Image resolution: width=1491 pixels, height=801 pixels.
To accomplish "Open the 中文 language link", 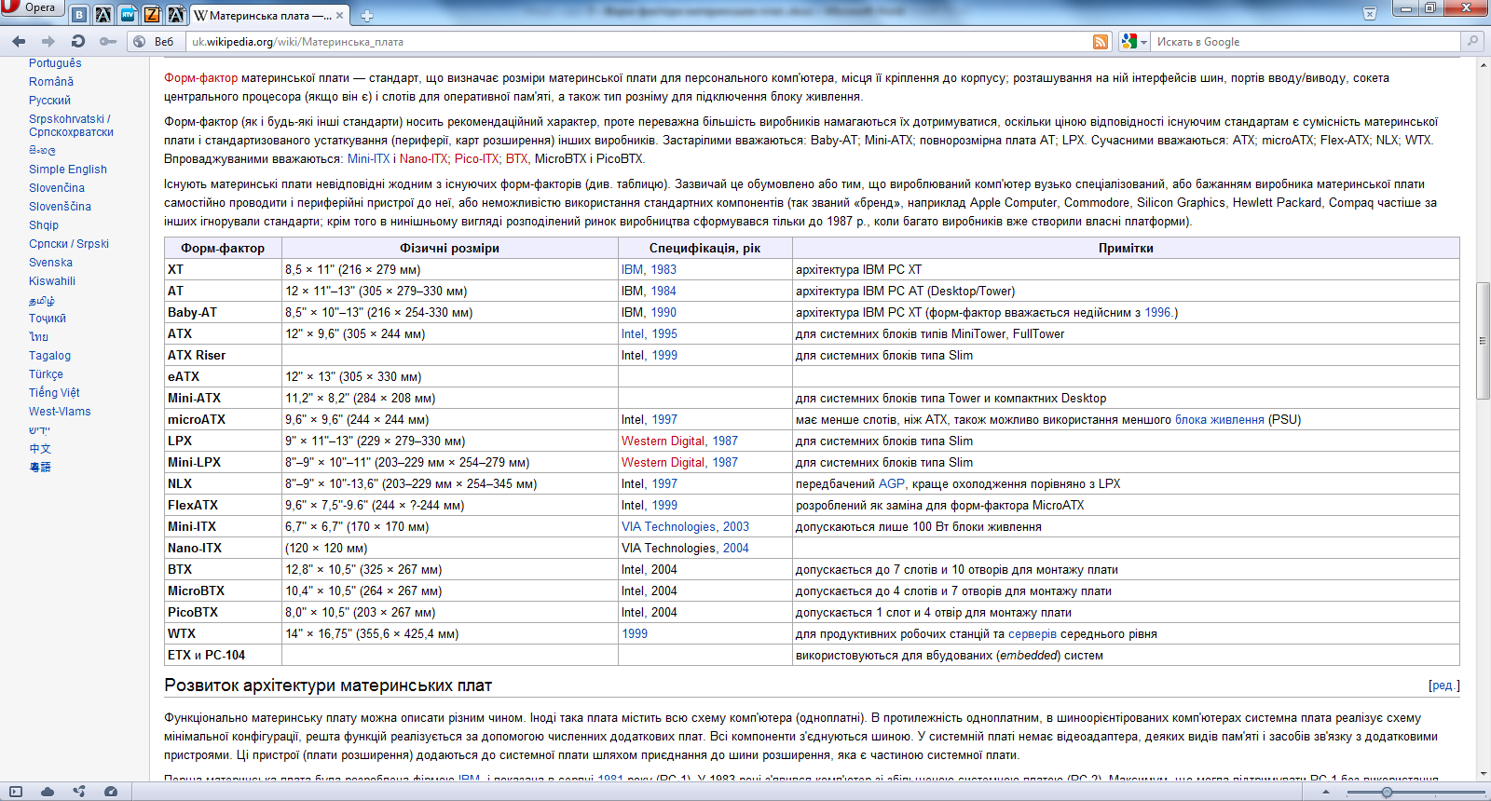I will (x=40, y=449).
